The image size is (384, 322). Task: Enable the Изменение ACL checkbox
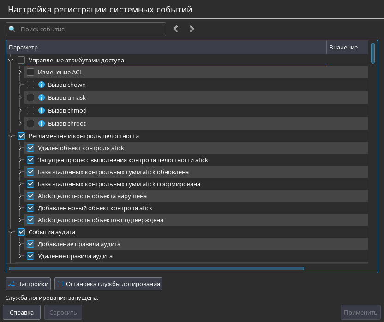[x=30, y=73]
